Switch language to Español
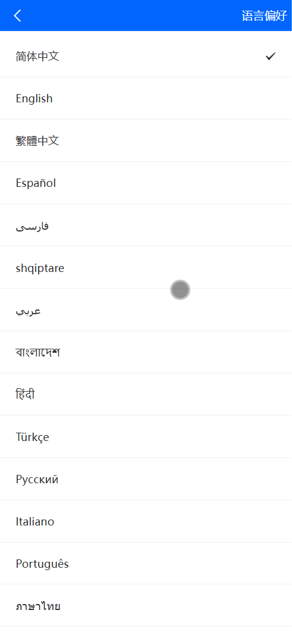 tap(146, 183)
